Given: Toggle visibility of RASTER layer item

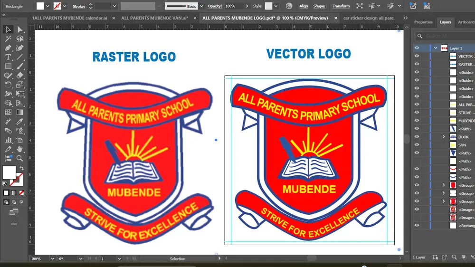Looking at the screenshot, I should 417,64.
